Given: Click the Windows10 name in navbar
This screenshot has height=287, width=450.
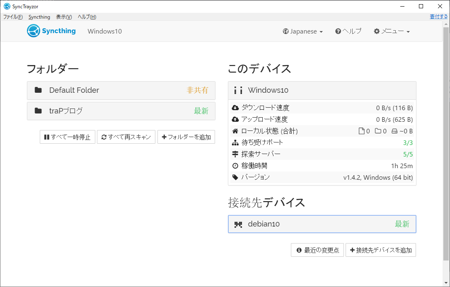Looking at the screenshot, I should tap(105, 31).
